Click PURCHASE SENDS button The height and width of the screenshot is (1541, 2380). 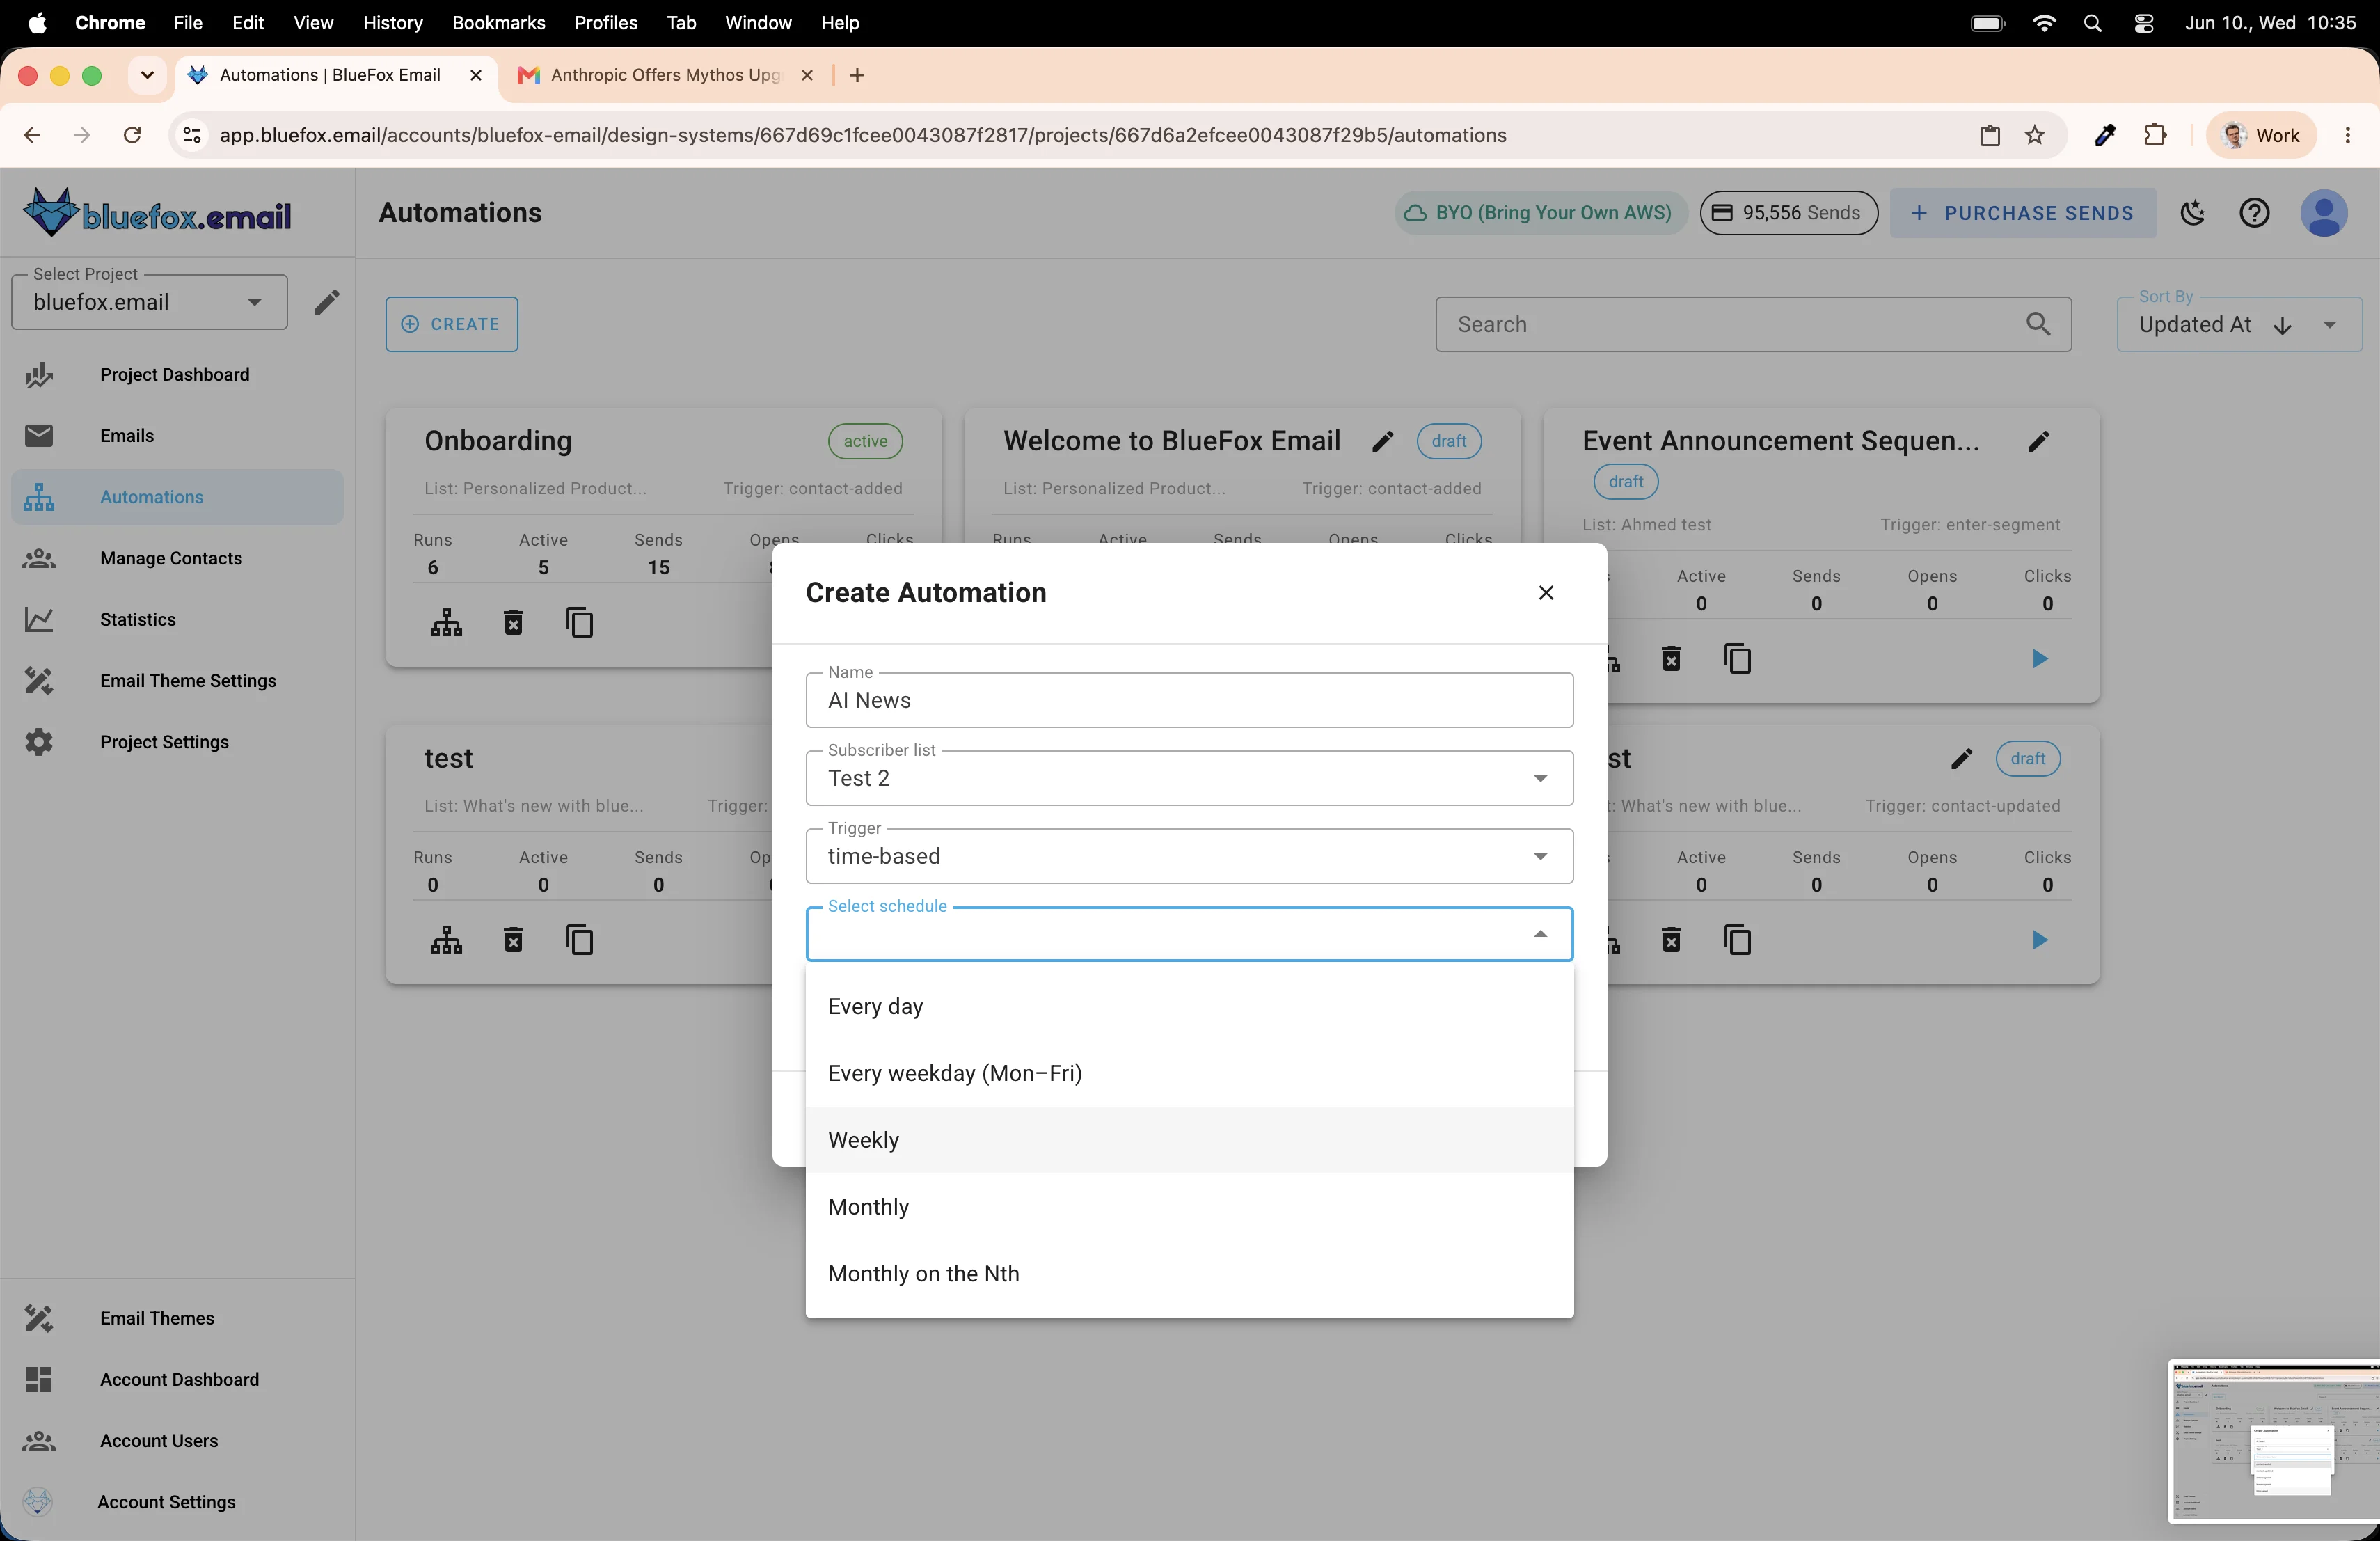point(2022,213)
